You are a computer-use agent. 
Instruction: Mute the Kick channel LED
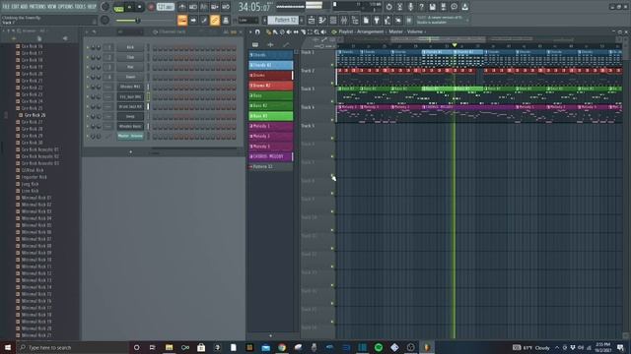88,48
